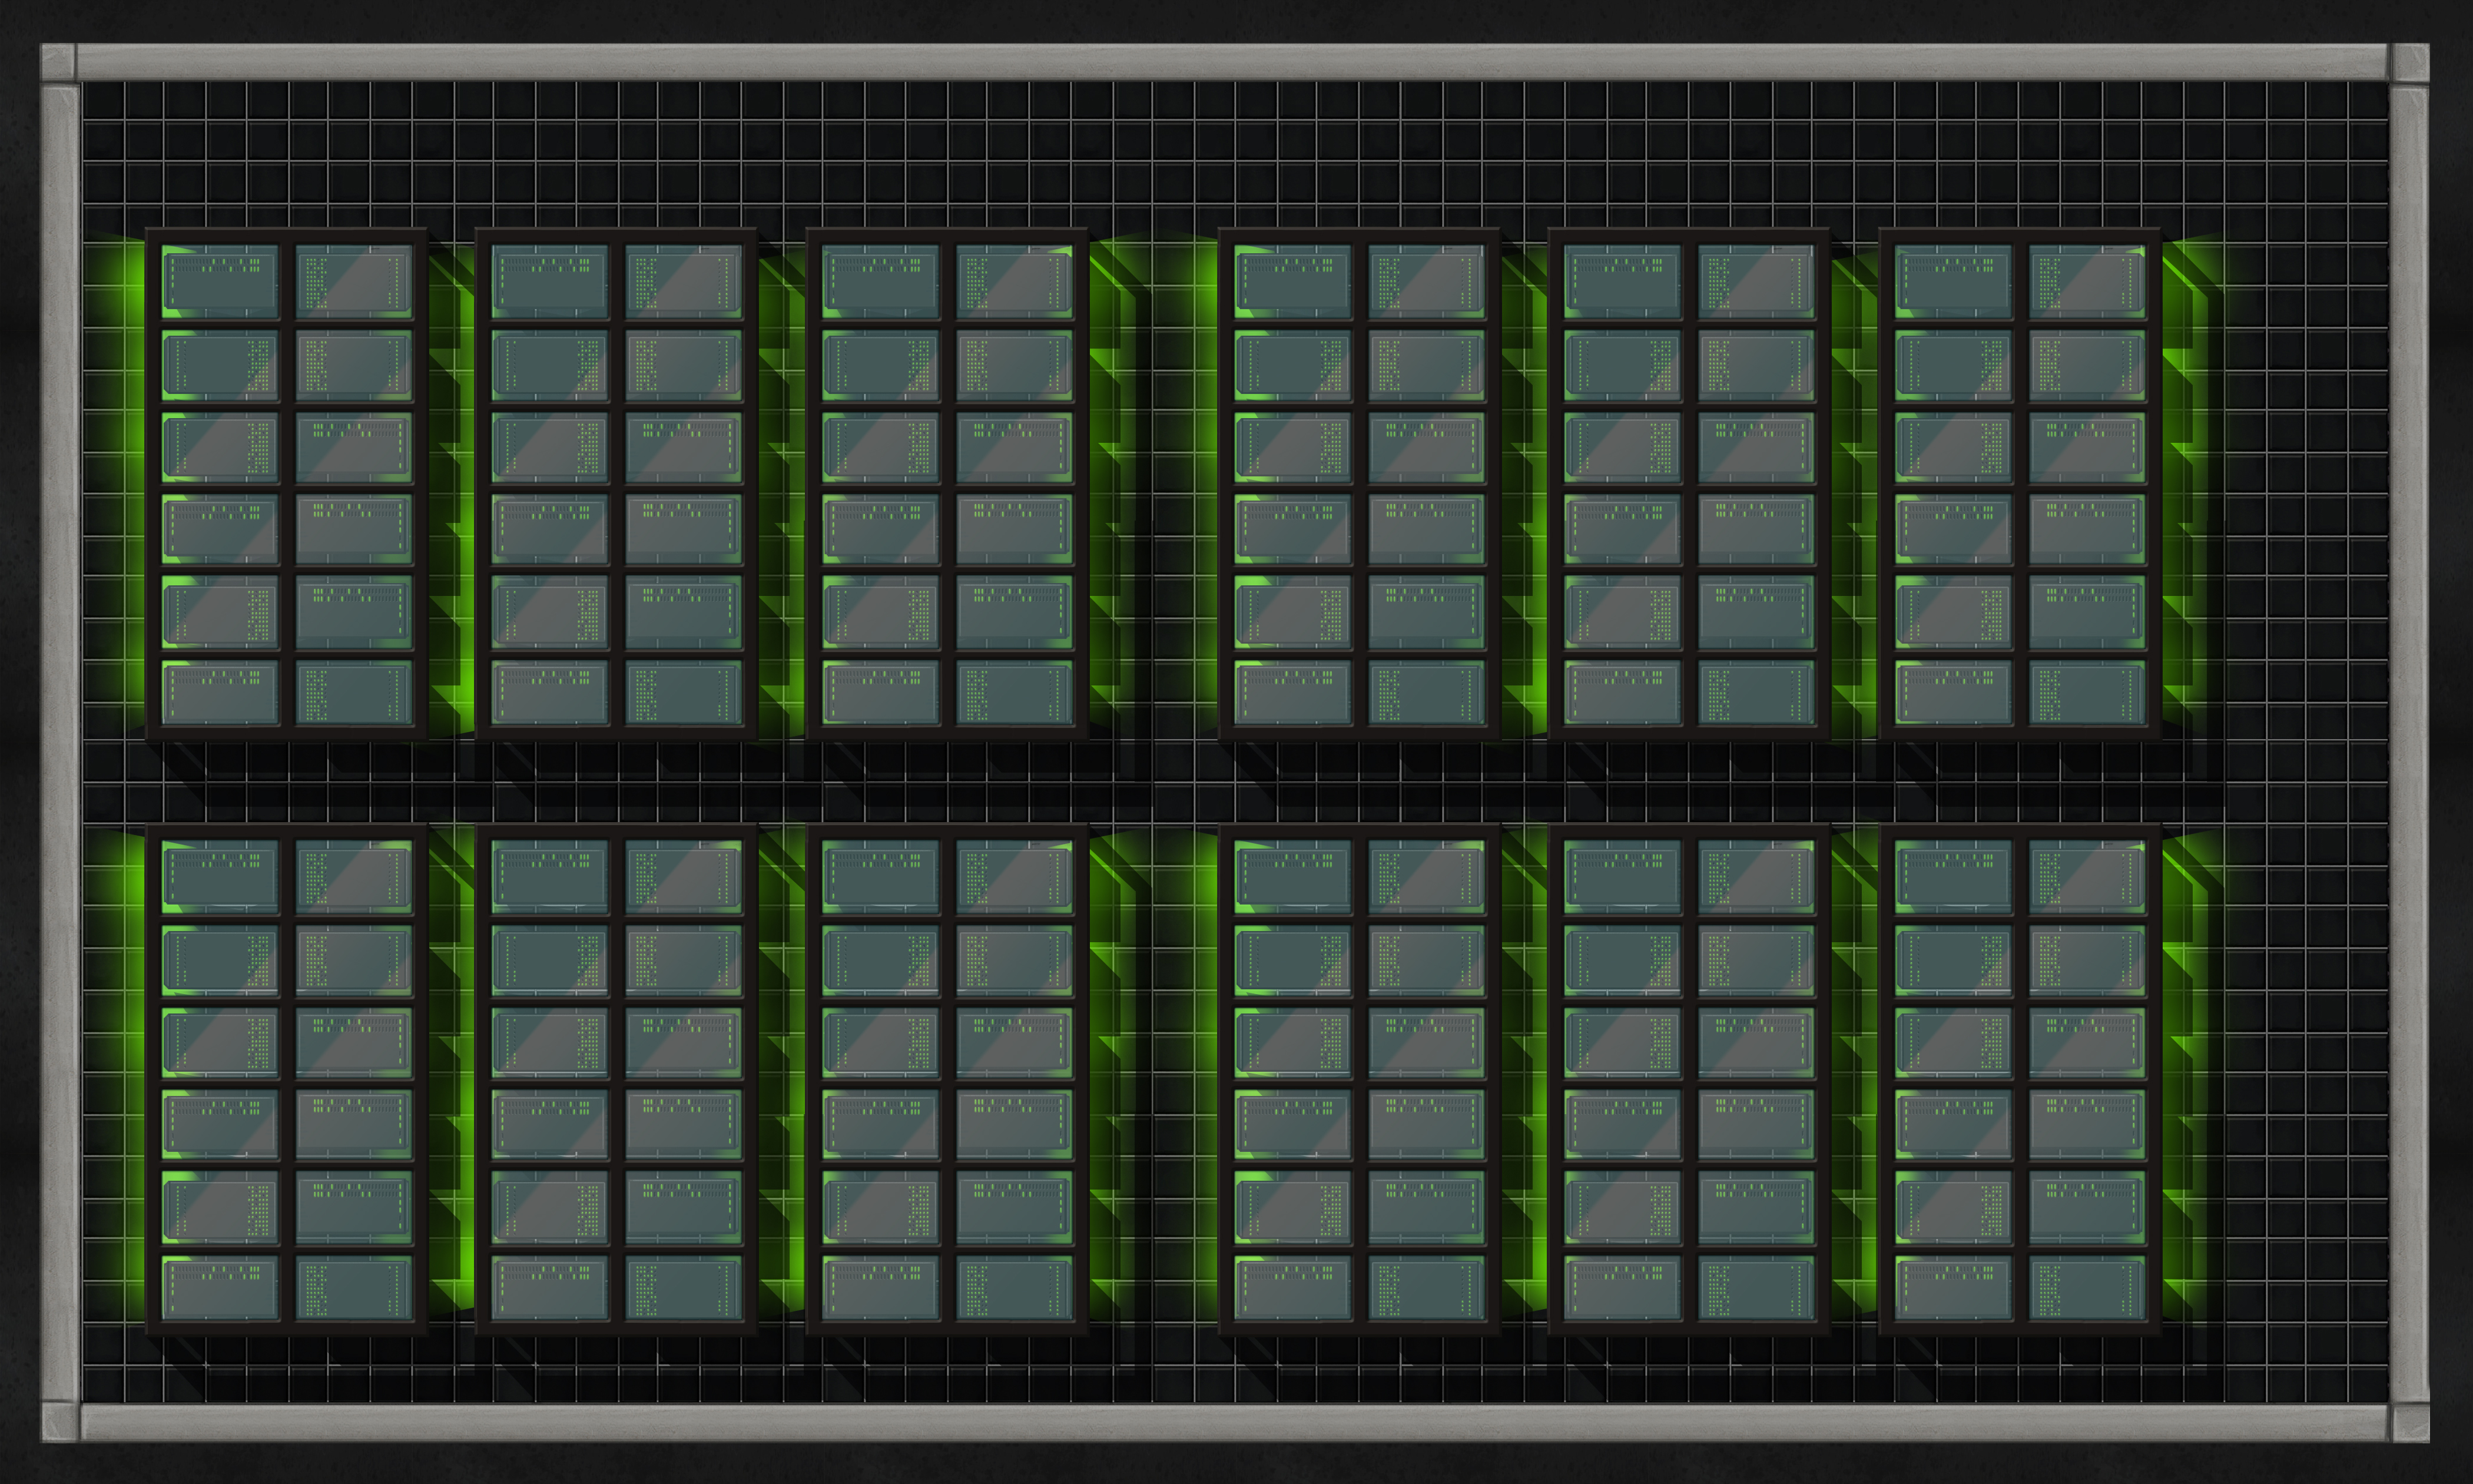Select bottom-left panel of lower-row first rack
2473x1484 pixels.
pos(220,1288)
